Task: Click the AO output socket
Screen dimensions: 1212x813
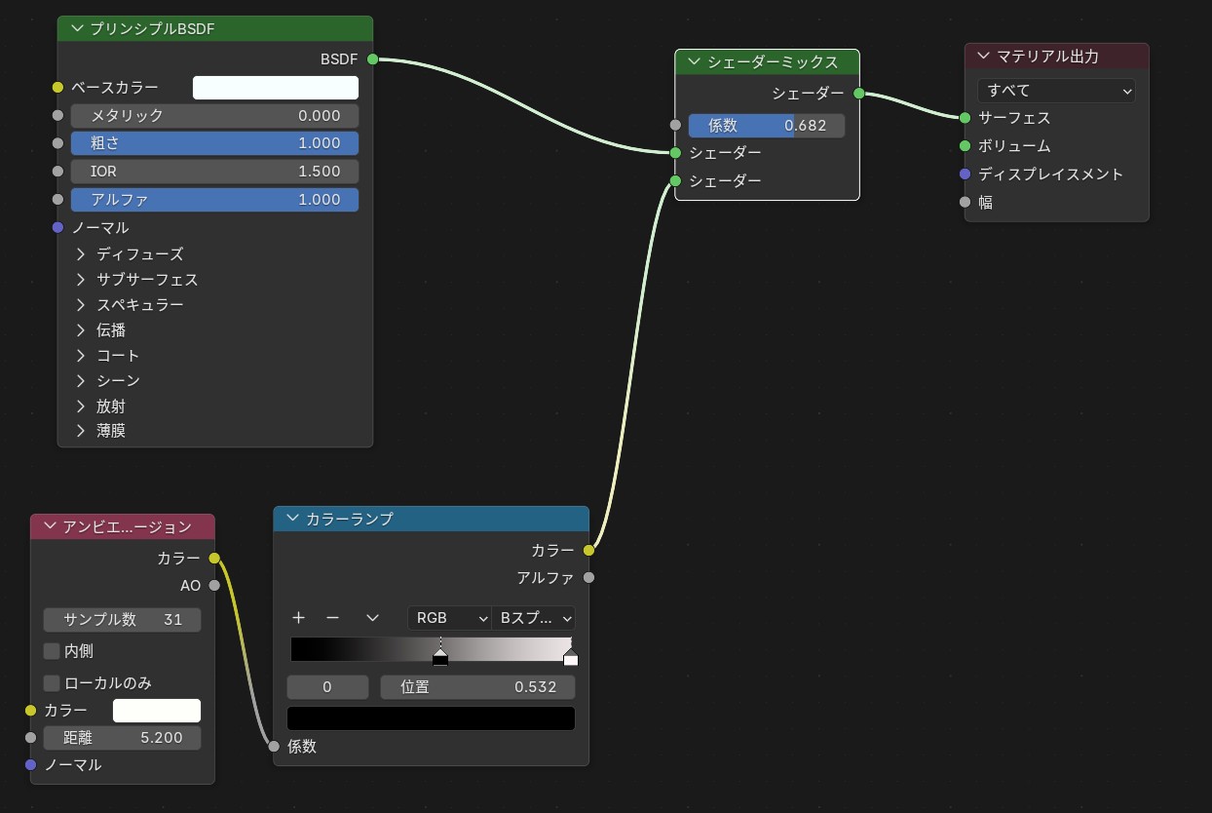Action: [x=214, y=586]
